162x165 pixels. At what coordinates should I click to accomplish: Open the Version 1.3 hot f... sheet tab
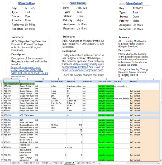(84, 163)
